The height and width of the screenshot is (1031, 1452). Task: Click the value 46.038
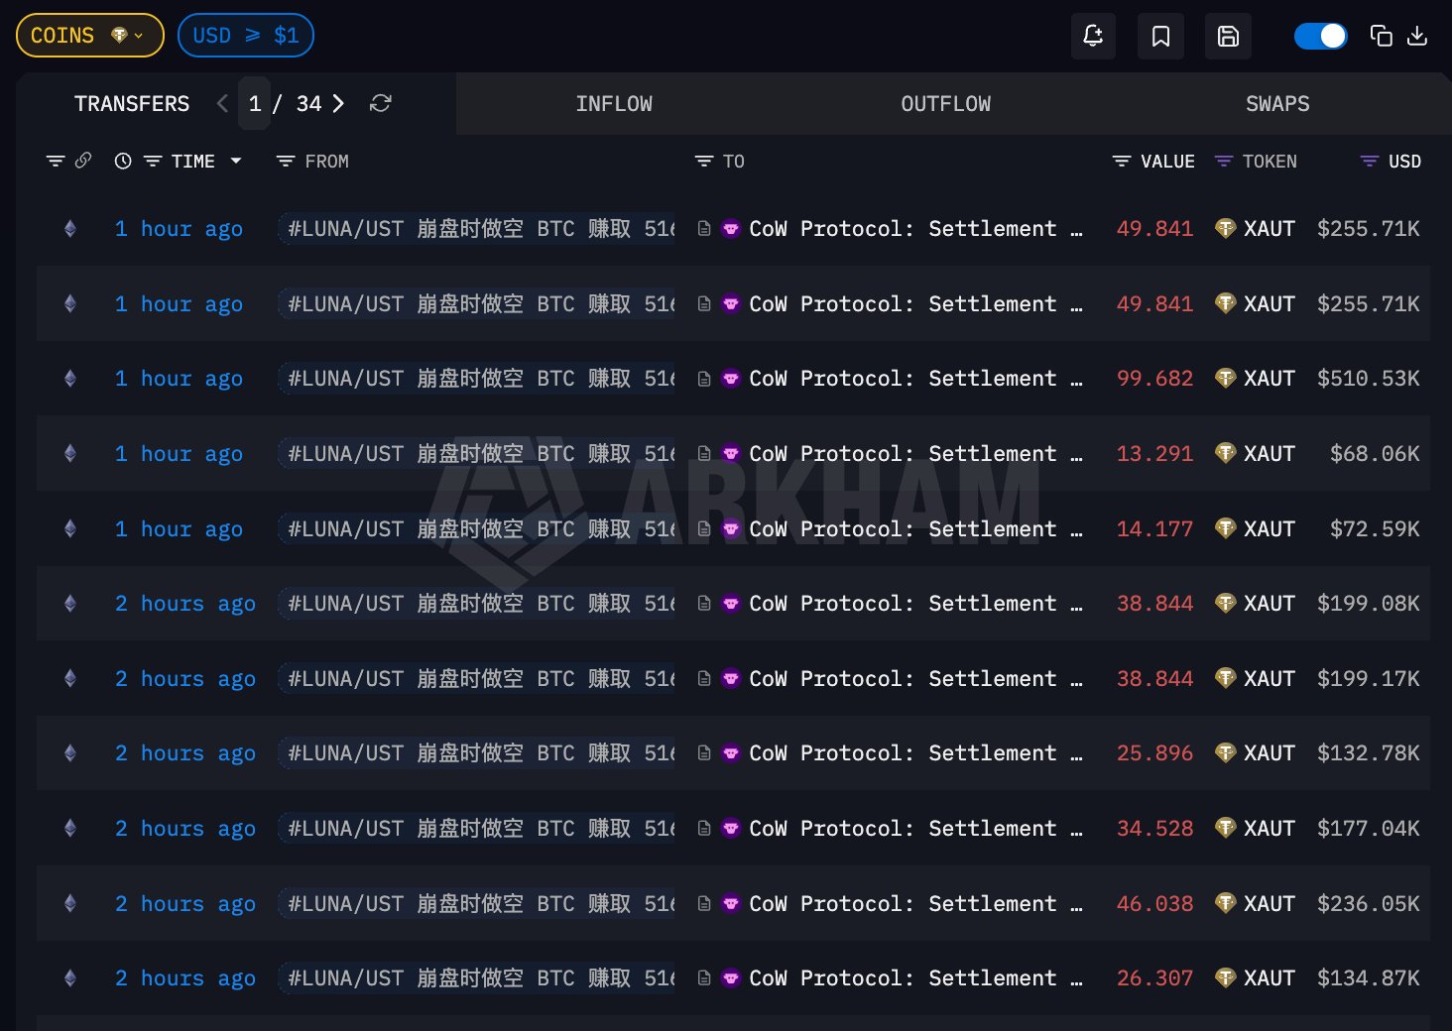(1154, 904)
